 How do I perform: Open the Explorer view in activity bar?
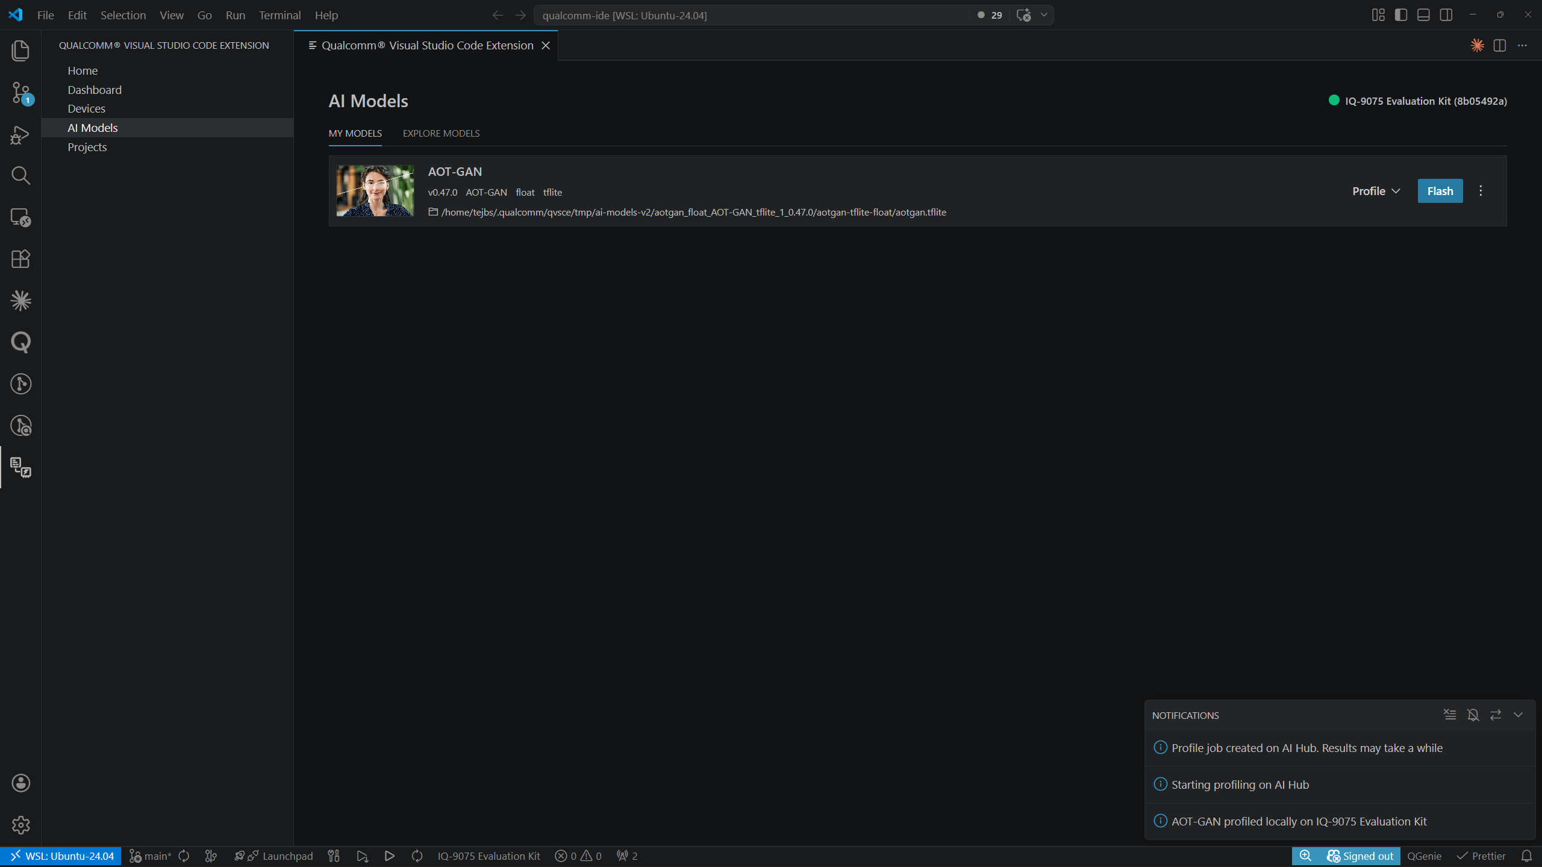pos(20,51)
